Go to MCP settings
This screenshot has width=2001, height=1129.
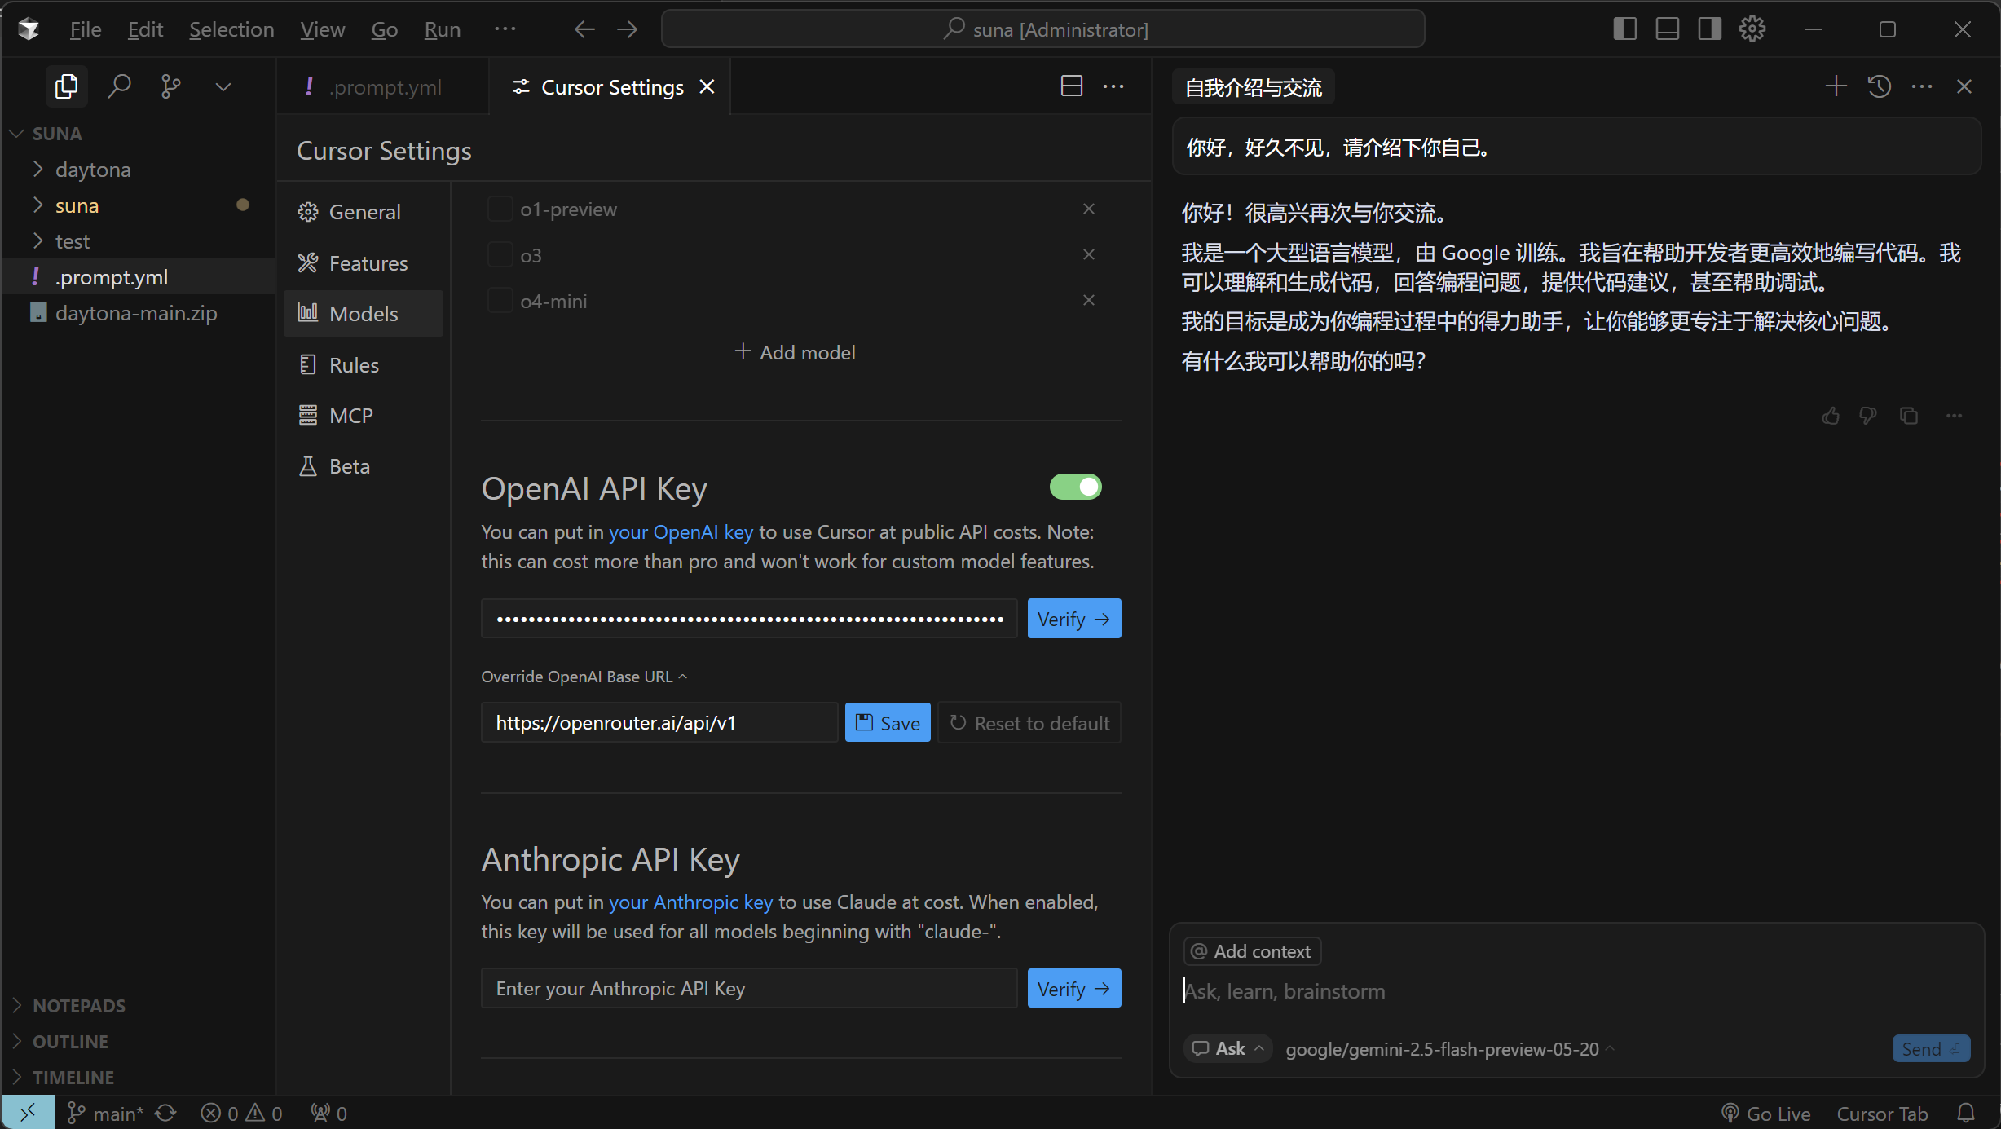(x=364, y=416)
